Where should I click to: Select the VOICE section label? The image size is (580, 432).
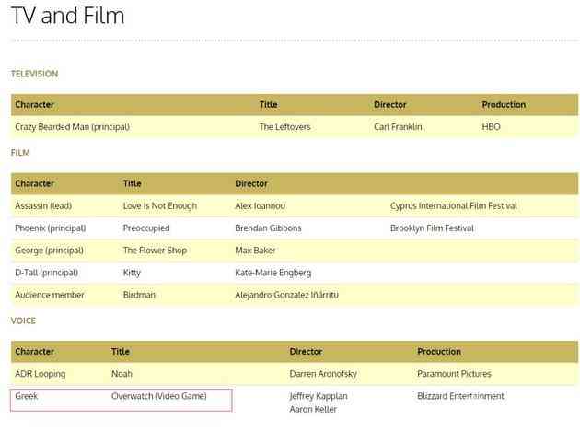point(23,321)
